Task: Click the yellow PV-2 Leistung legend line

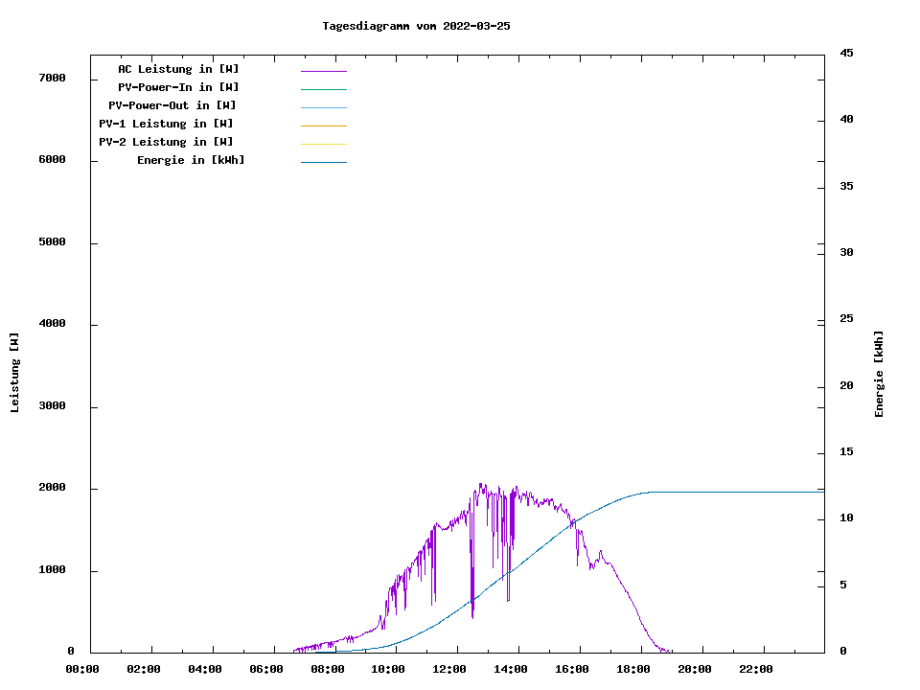Action: pos(323,144)
